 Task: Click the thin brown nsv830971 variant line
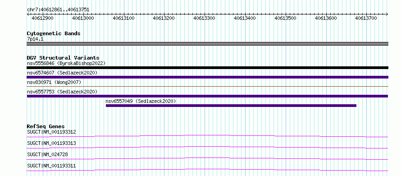point(207,86)
